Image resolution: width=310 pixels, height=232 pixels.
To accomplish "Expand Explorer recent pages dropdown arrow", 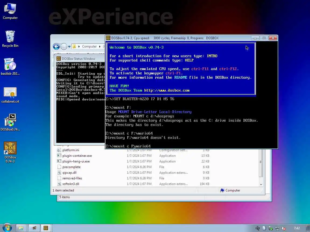I will tap(69, 47).
